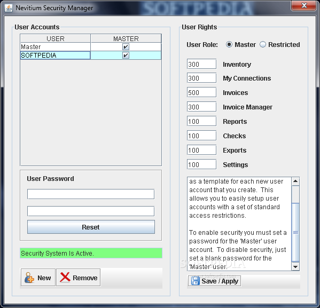Click the help text about enabling security
Screen dimensions: 320x308
pyautogui.click(x=238, y=249)
